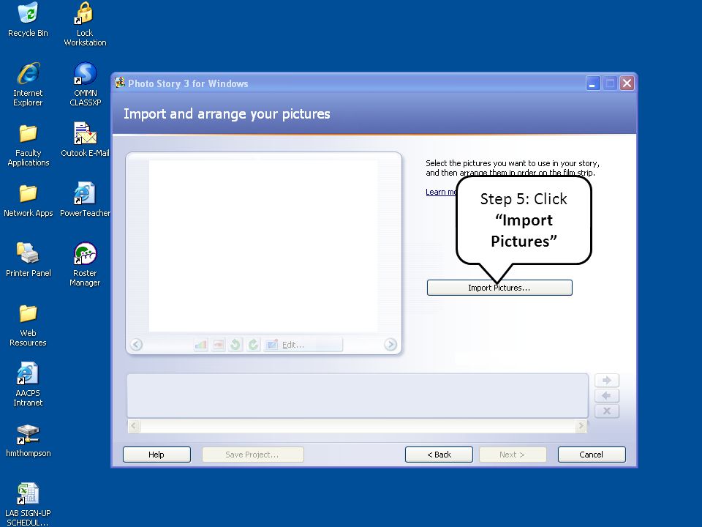Click move picture right arrow beside film strip
The image size is (702, 527).
tap(607, 381)
